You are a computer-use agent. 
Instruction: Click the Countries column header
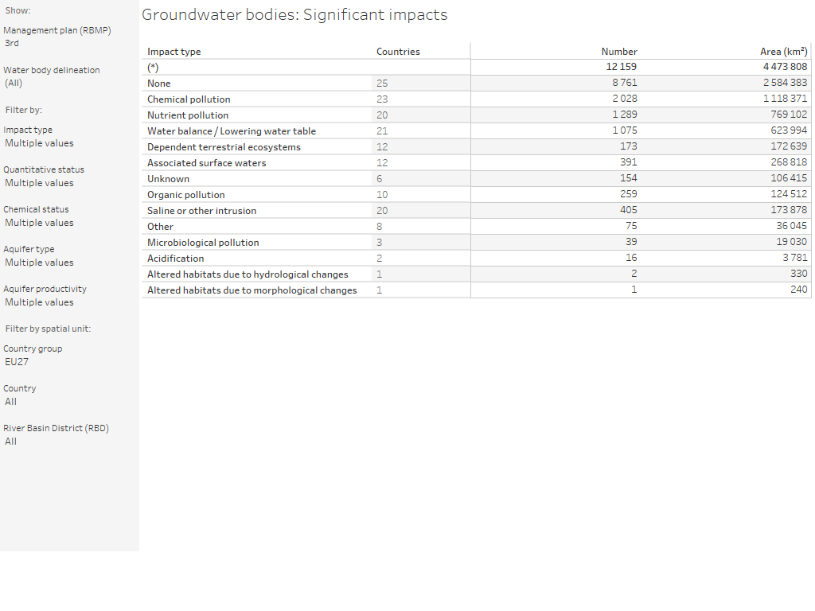coord(398,52)
